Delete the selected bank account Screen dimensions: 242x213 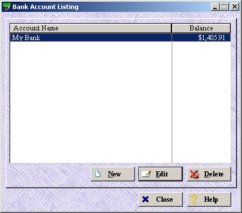point(209,174)
